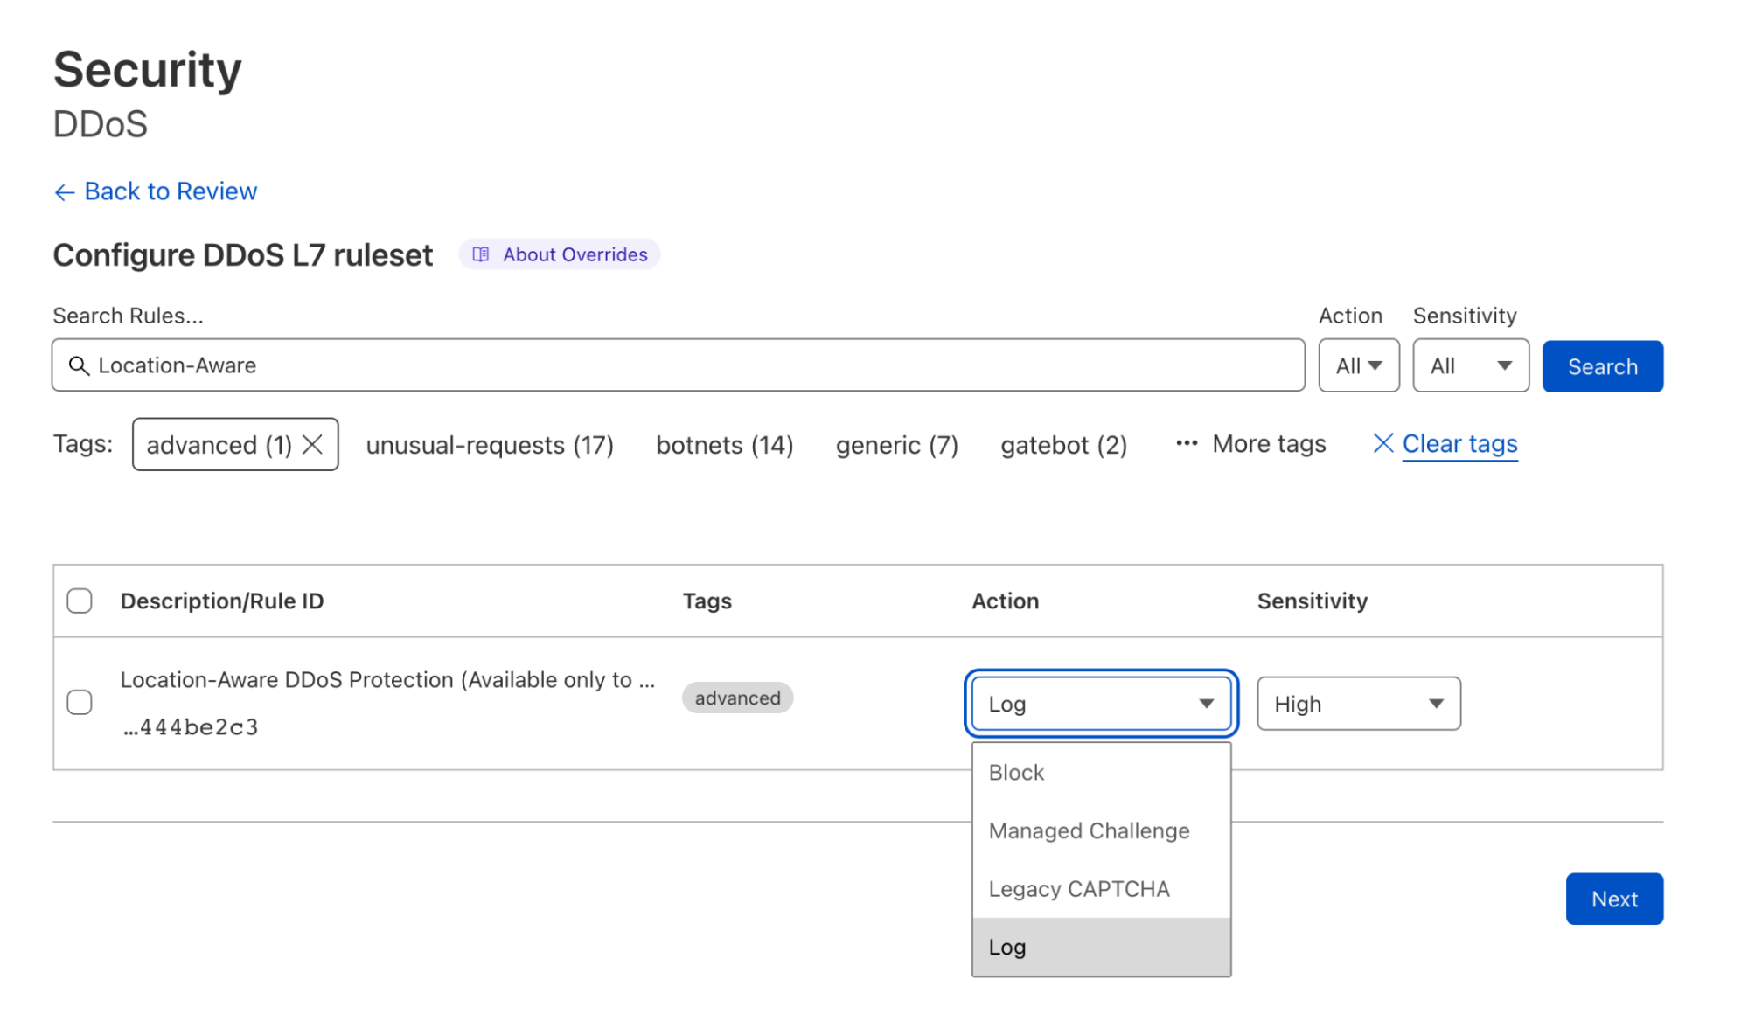Click the X icon beside Clear tags

click(x=1382, y=443)
